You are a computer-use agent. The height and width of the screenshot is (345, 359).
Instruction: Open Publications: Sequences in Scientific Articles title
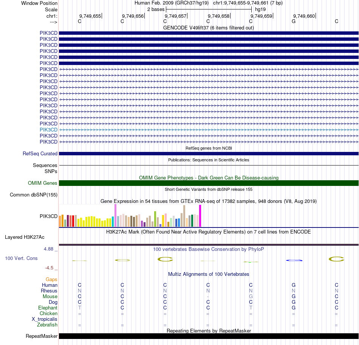pyautogui.click(x=209, y=160)
